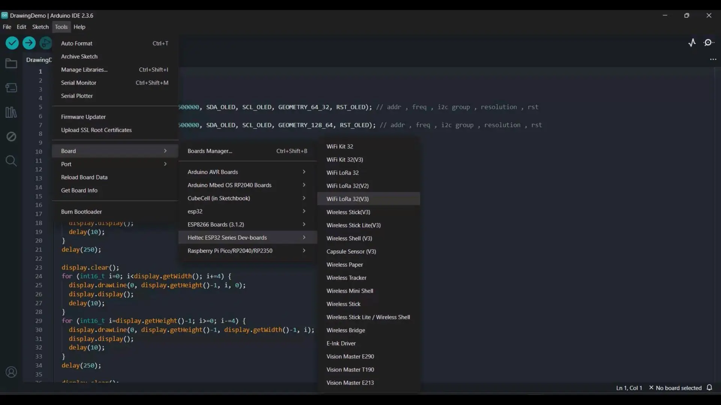The image size is (721, 405).
Task: Click 'No board selected' in status bar
Action: click(x=678, y=388)
